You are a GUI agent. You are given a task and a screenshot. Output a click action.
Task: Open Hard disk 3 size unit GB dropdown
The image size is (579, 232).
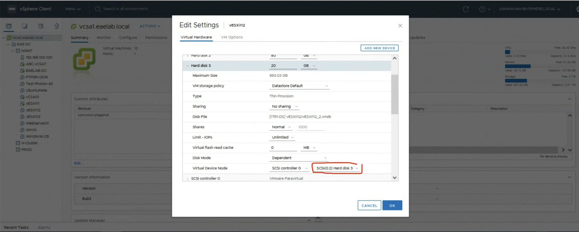309,66
